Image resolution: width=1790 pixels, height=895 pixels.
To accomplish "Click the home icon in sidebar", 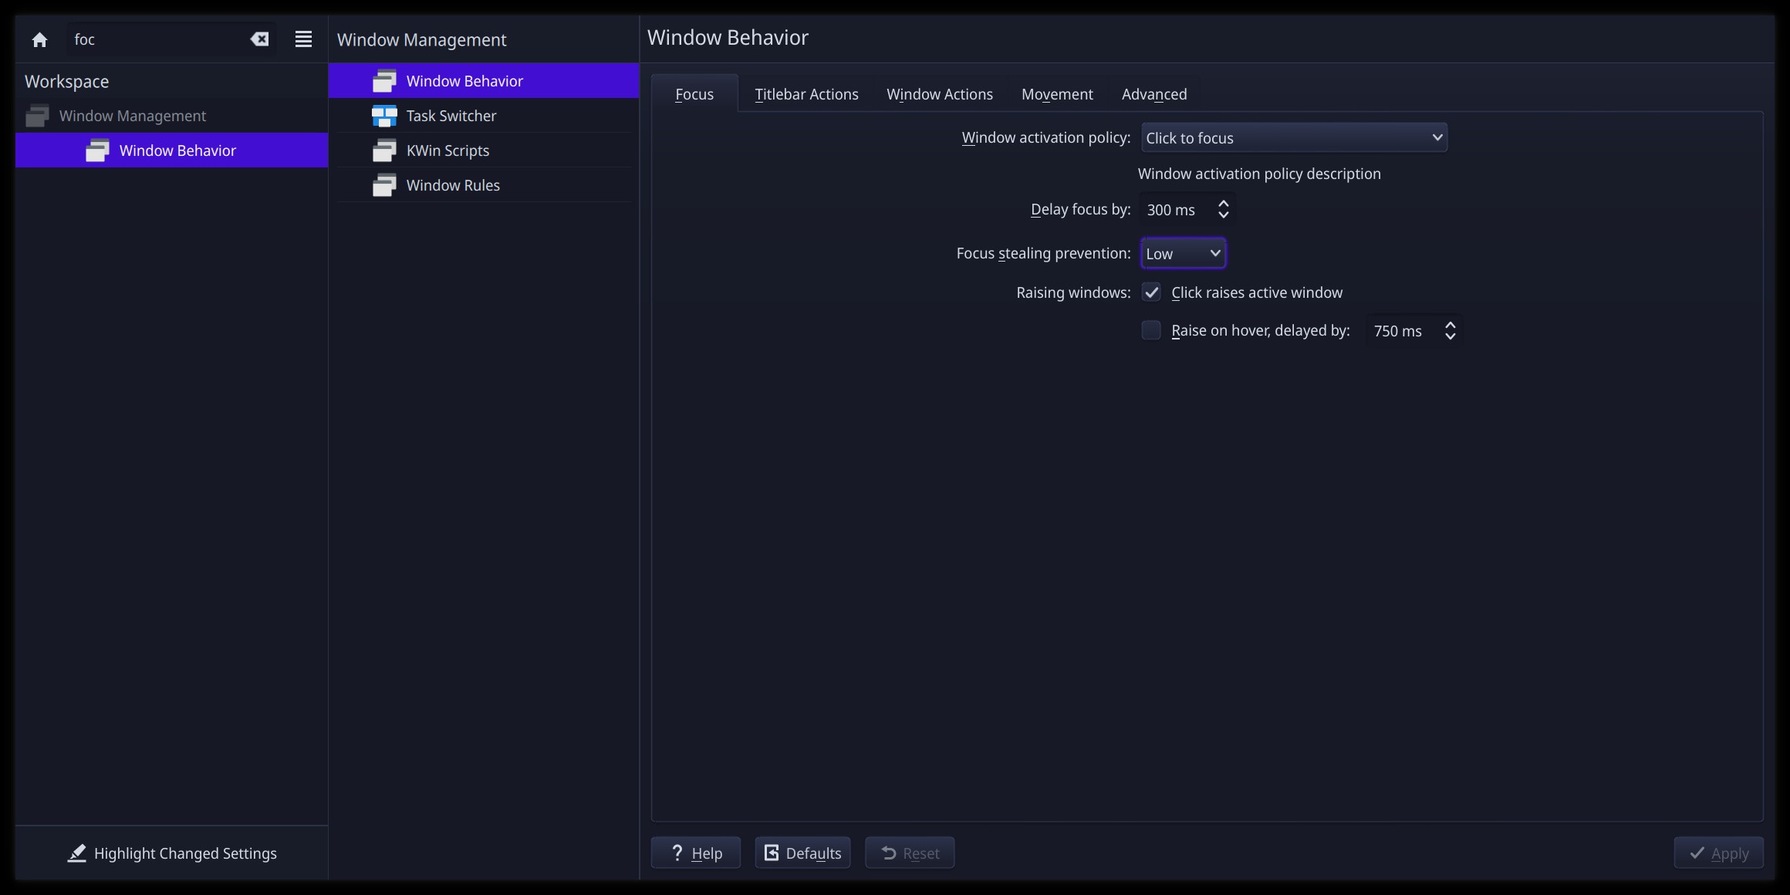I will point(39,39).
